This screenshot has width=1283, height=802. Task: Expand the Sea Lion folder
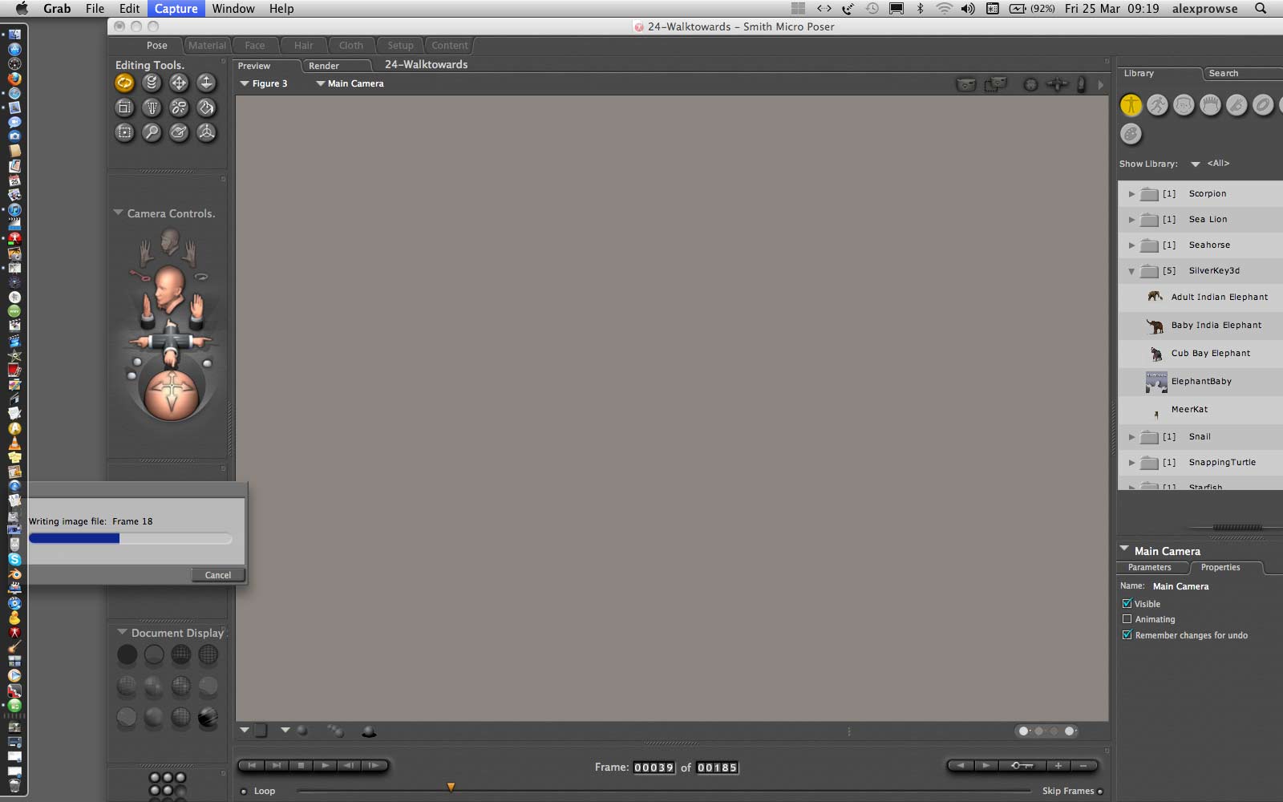(1131, 220)
